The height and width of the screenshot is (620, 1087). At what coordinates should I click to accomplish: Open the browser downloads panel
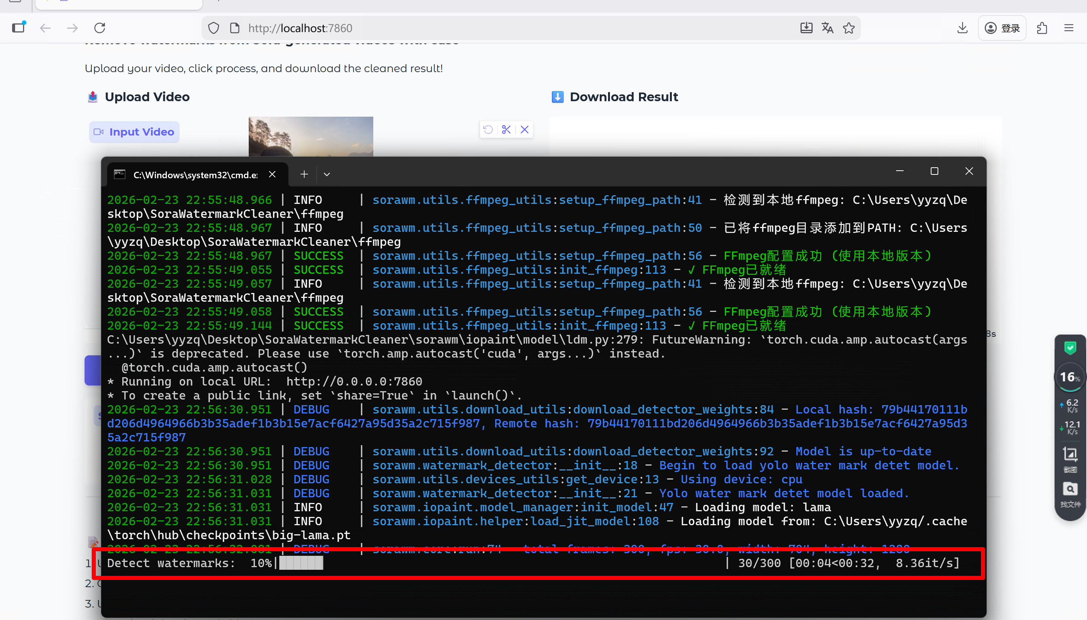(x=962, y=28)
